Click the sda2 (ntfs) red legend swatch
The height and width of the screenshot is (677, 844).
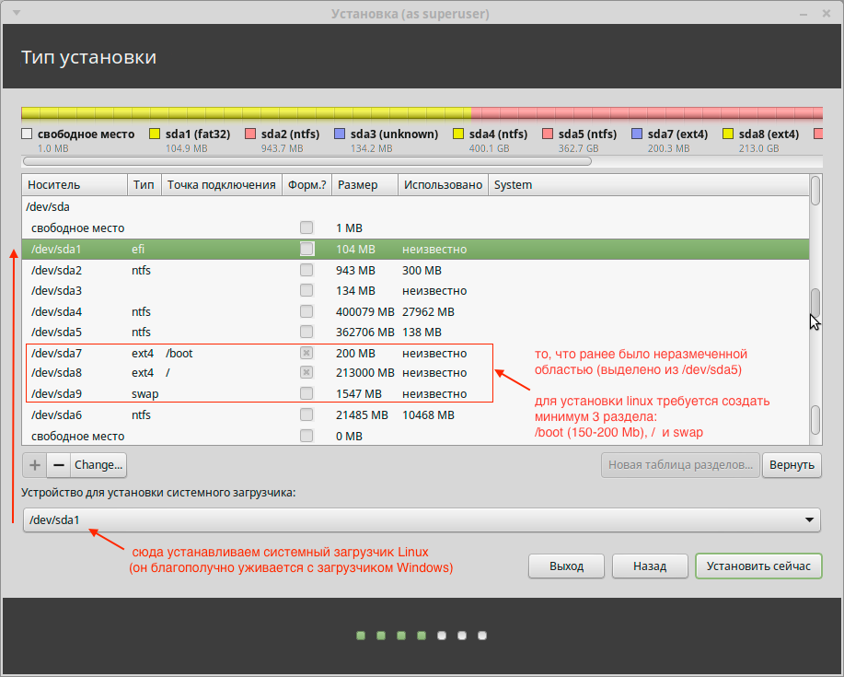point(250,134)
